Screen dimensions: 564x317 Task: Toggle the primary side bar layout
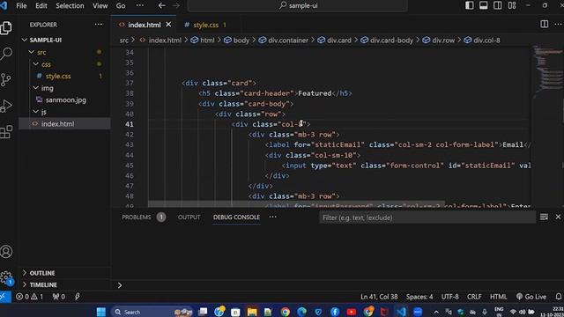[x=470, y=5]
